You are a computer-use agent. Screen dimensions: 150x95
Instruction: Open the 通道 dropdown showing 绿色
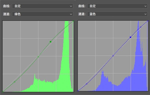[42, 14]
